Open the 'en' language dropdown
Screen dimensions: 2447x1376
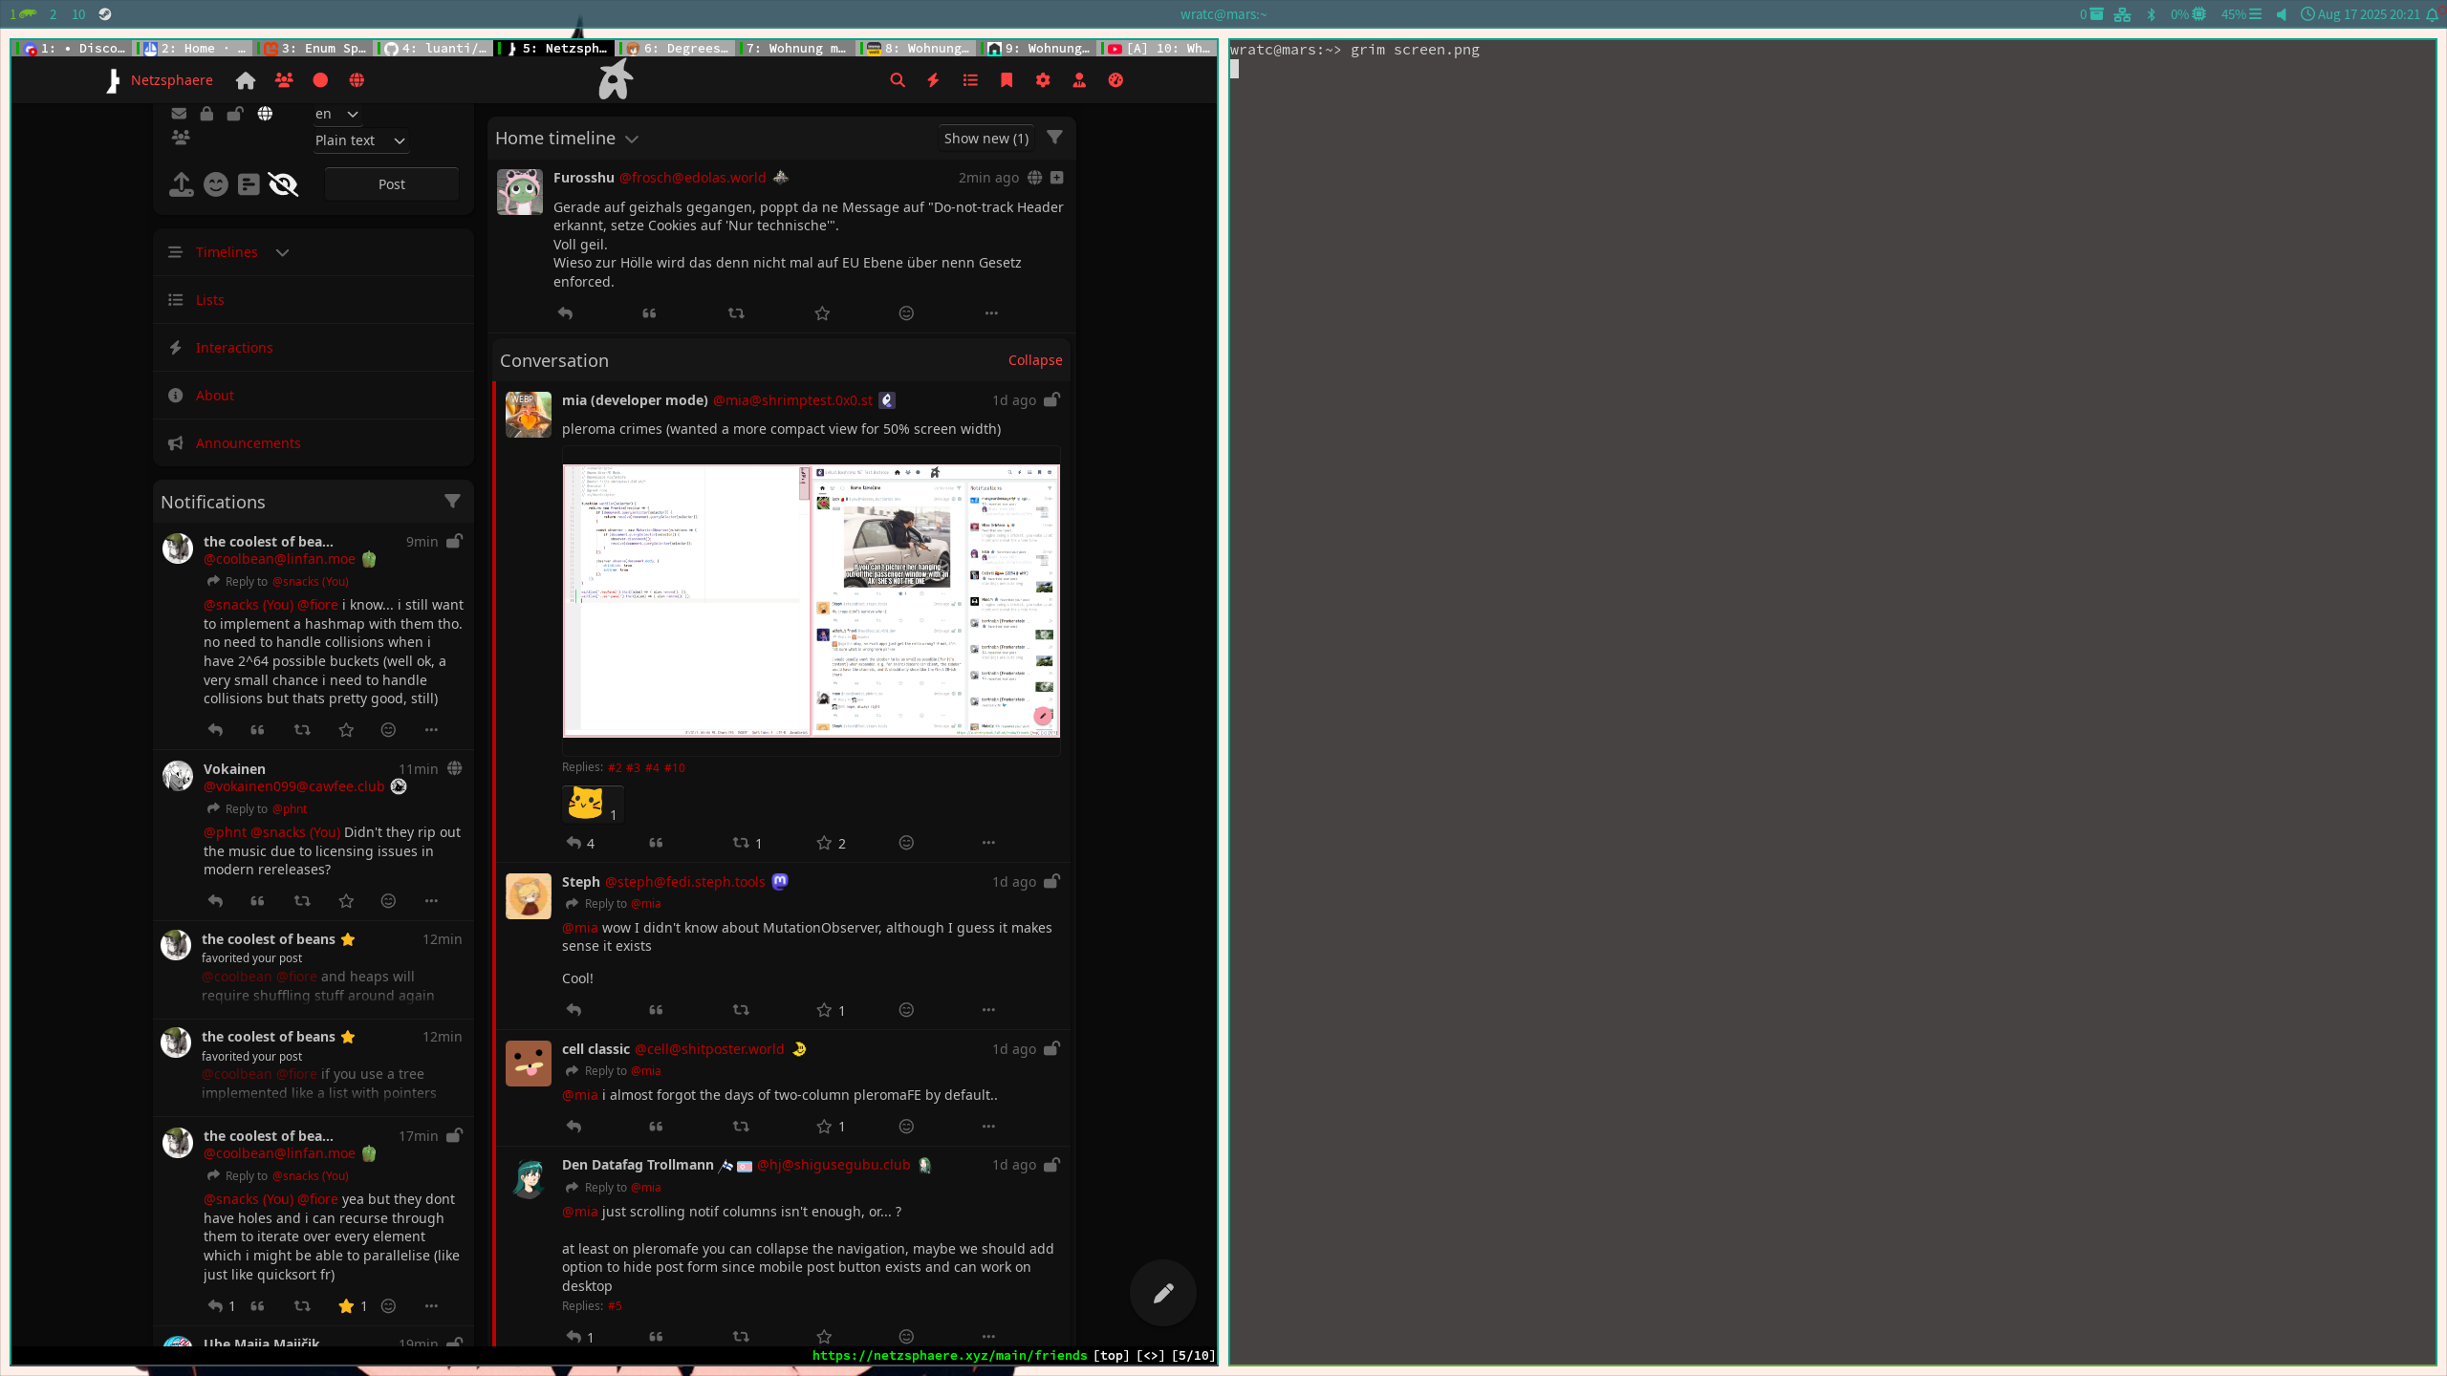click(336, 114)
